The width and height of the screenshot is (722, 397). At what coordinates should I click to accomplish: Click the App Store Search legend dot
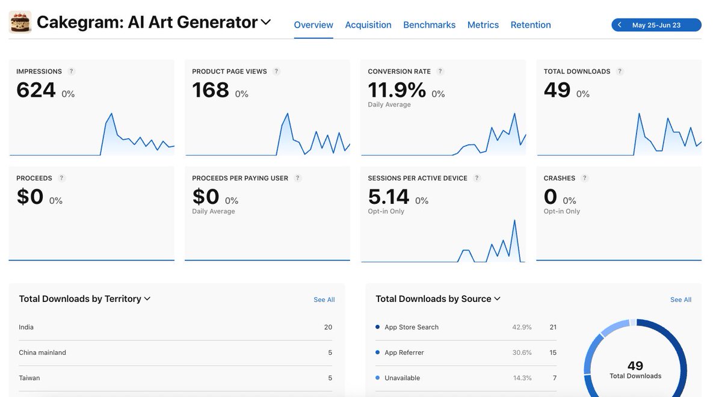click(378, 327)
